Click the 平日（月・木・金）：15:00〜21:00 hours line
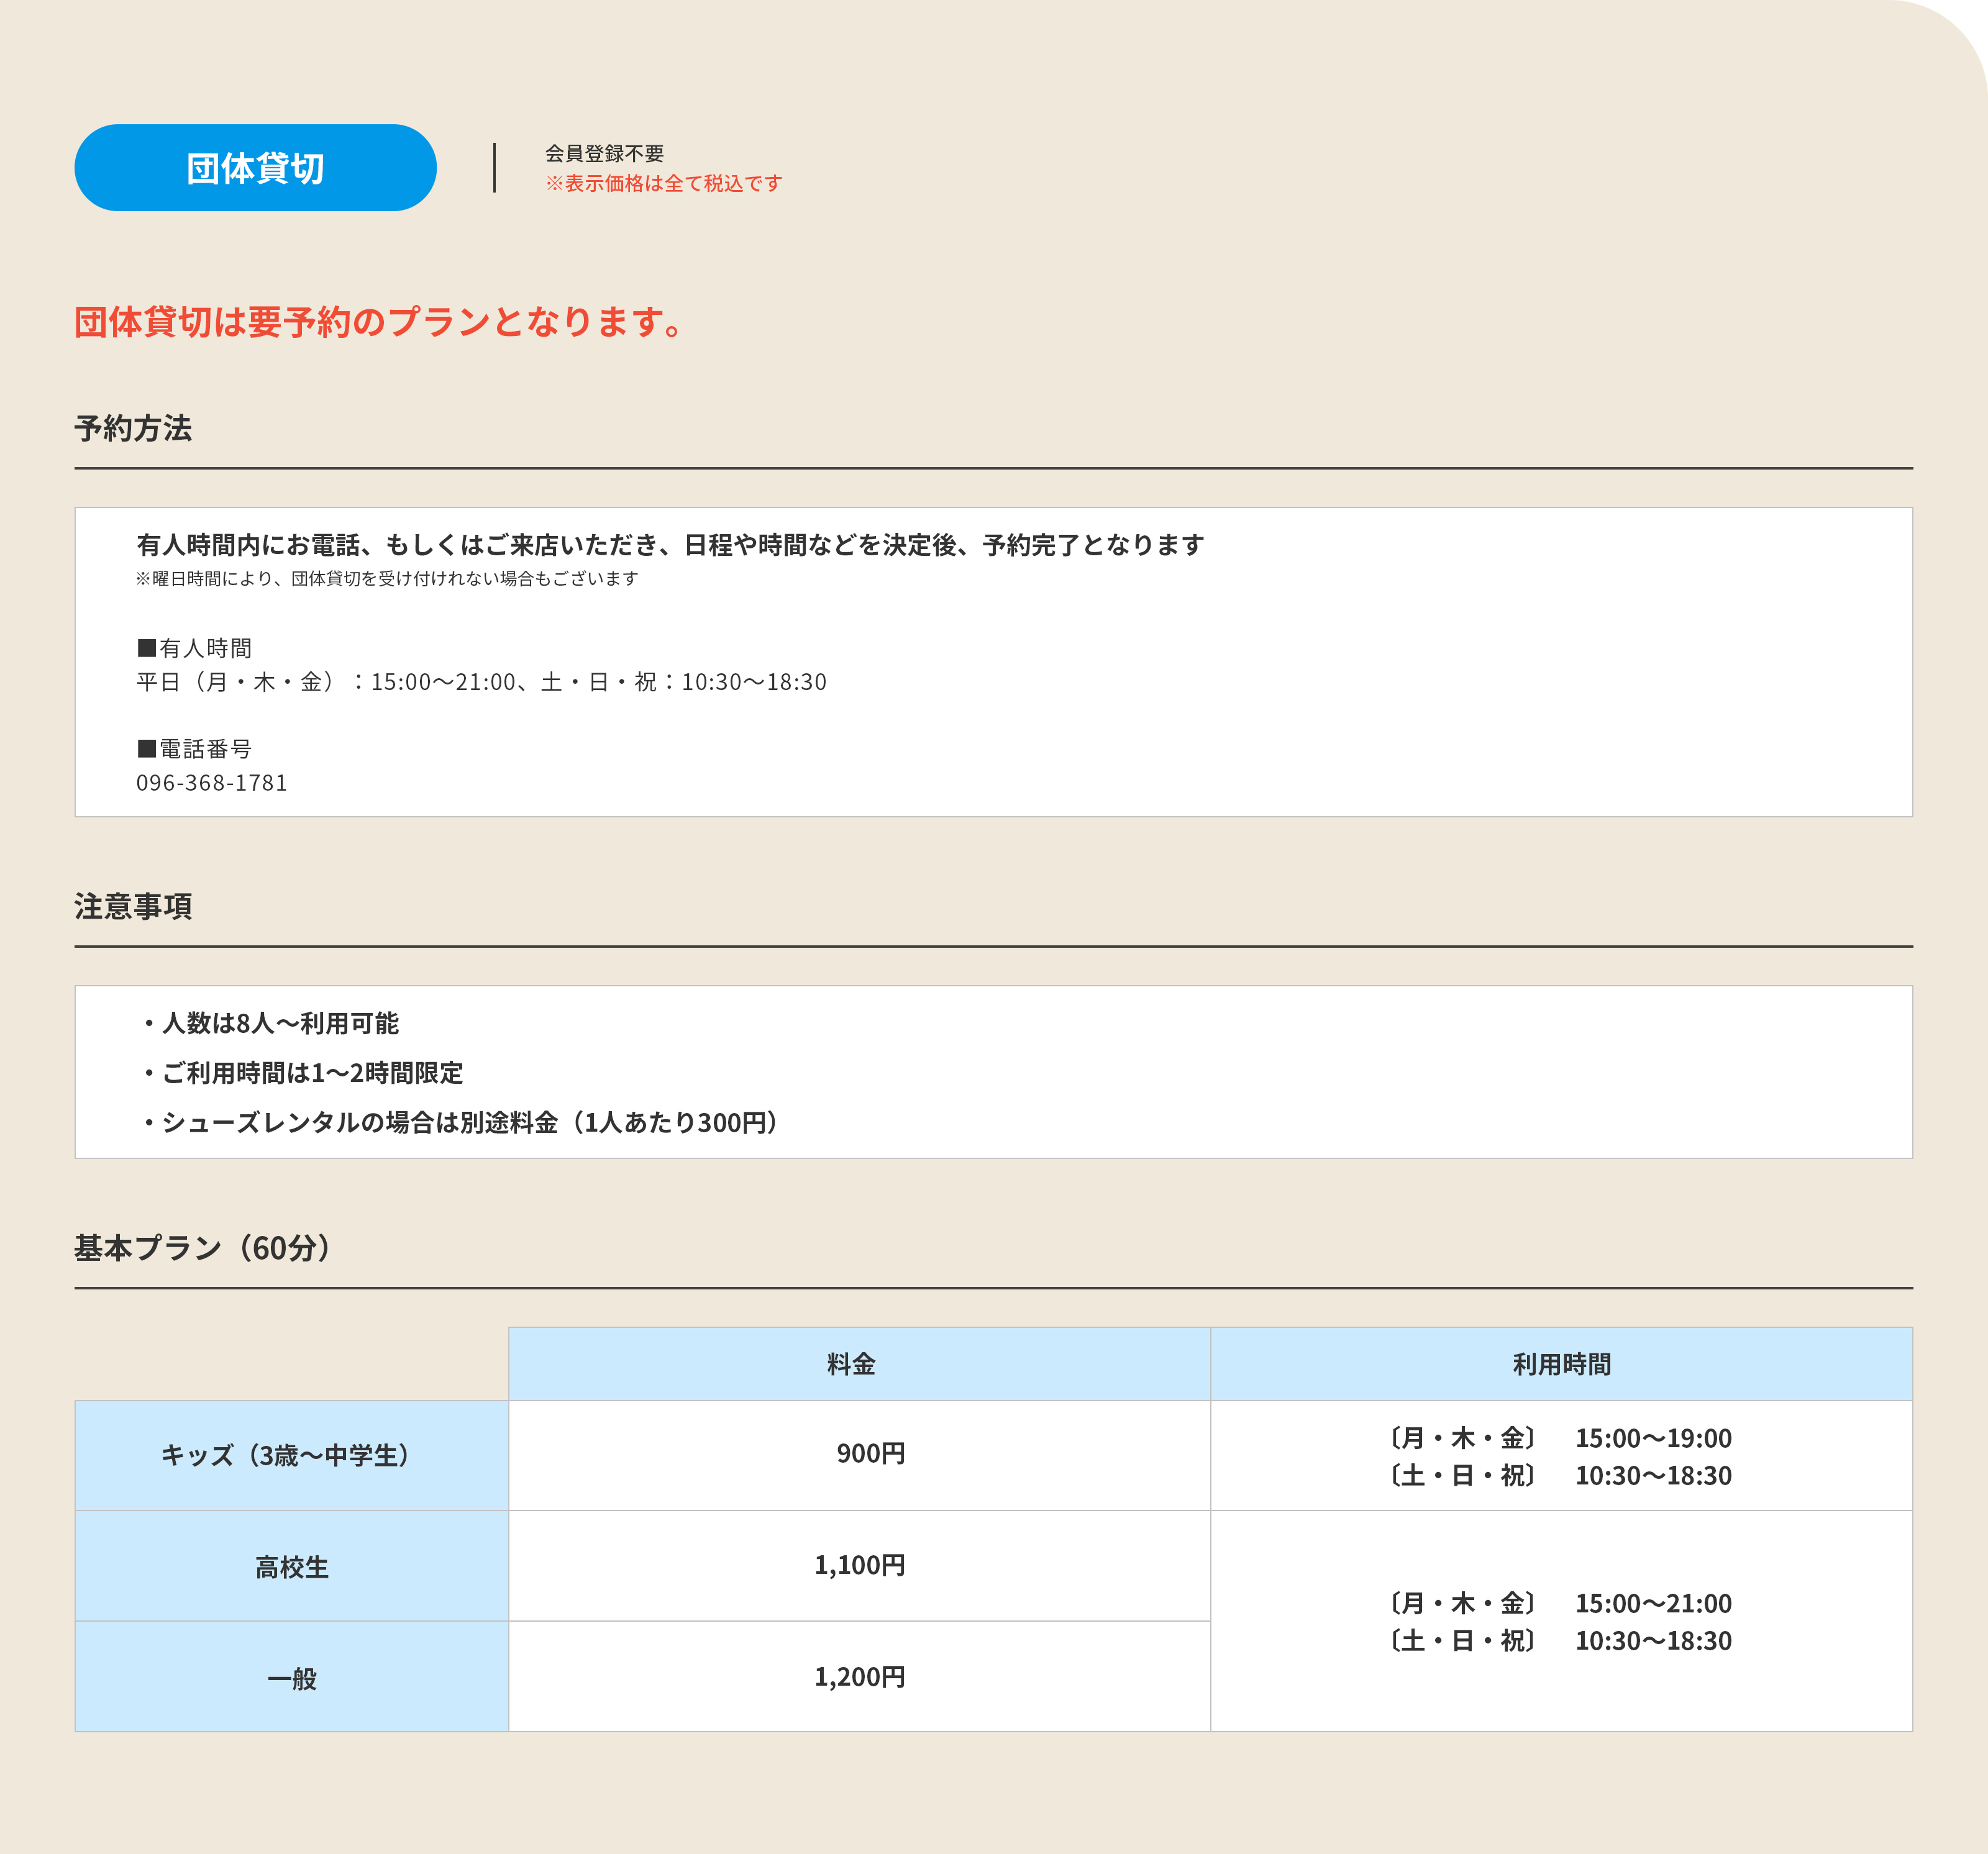 click(x=481, y=682)
